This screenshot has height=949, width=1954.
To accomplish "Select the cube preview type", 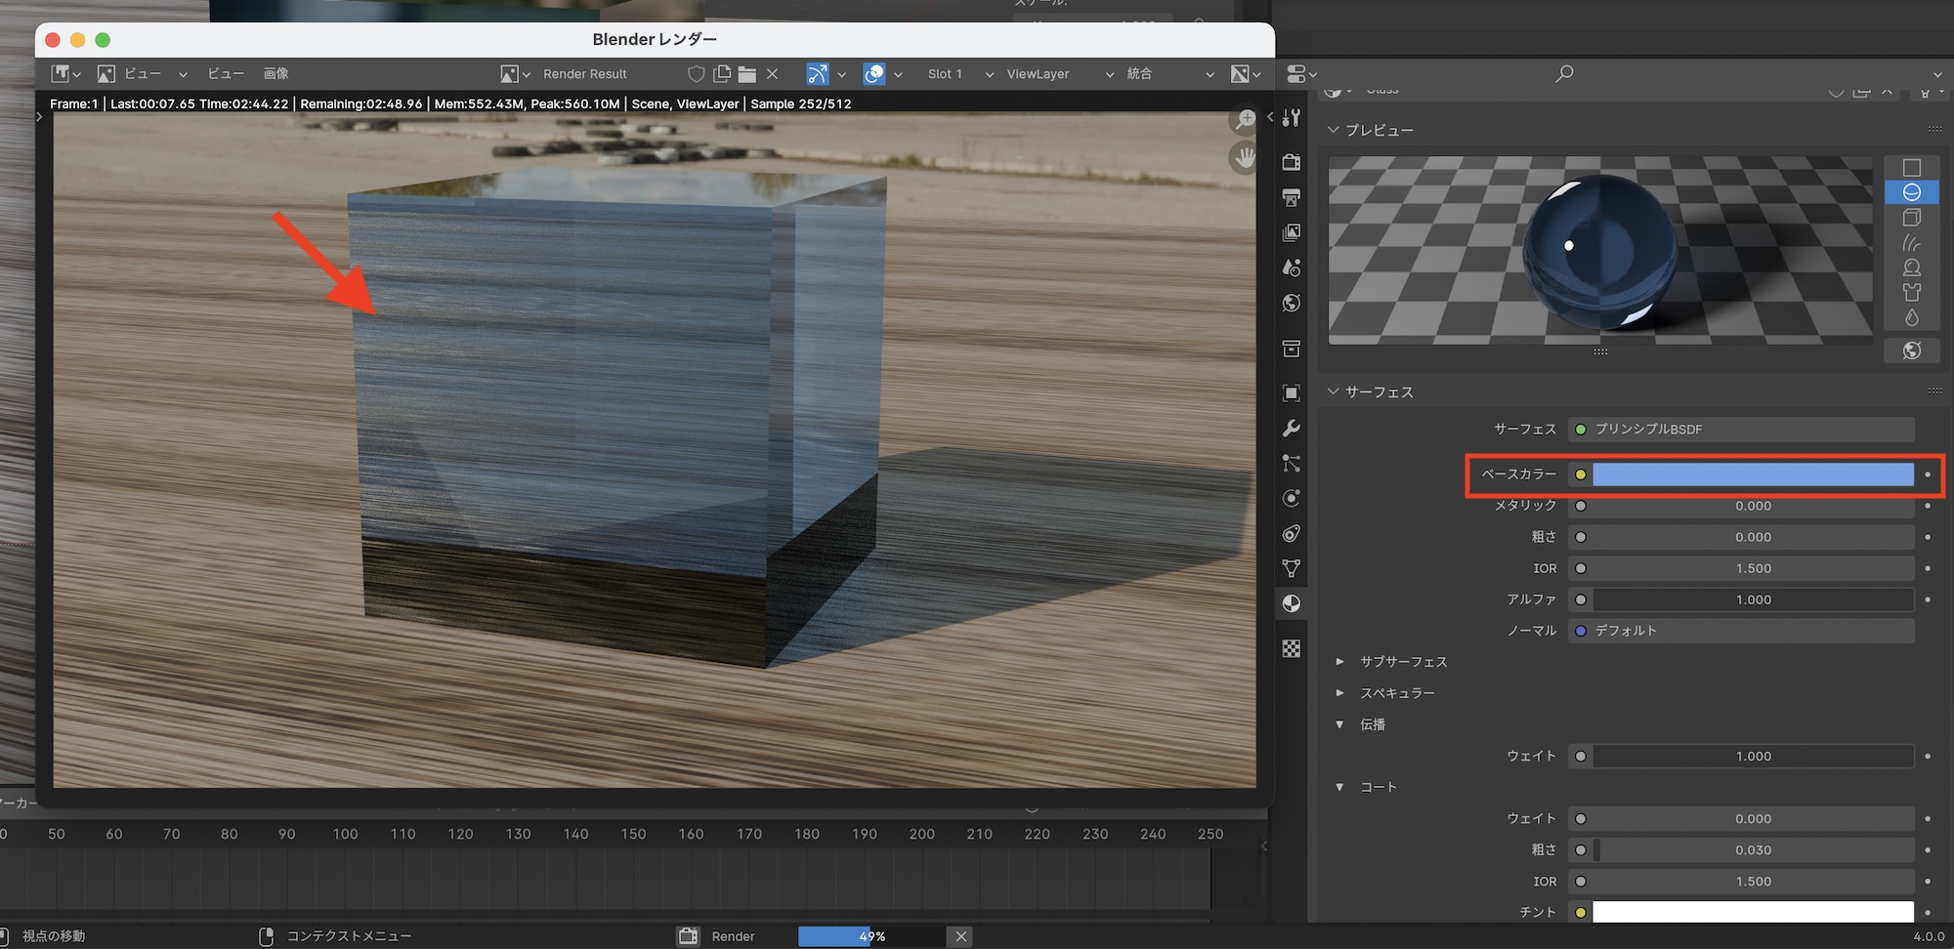I will [x=1912, y=218].
